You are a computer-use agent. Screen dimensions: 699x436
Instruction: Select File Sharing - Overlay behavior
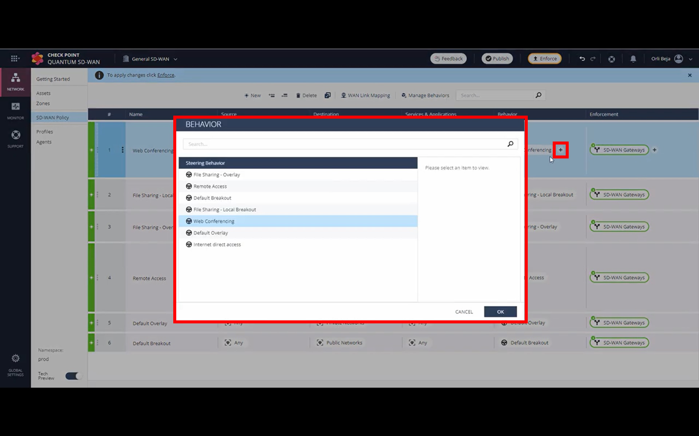coord(298,175)
